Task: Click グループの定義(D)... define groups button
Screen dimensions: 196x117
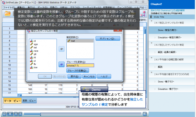Action: (x=78, y=70)
